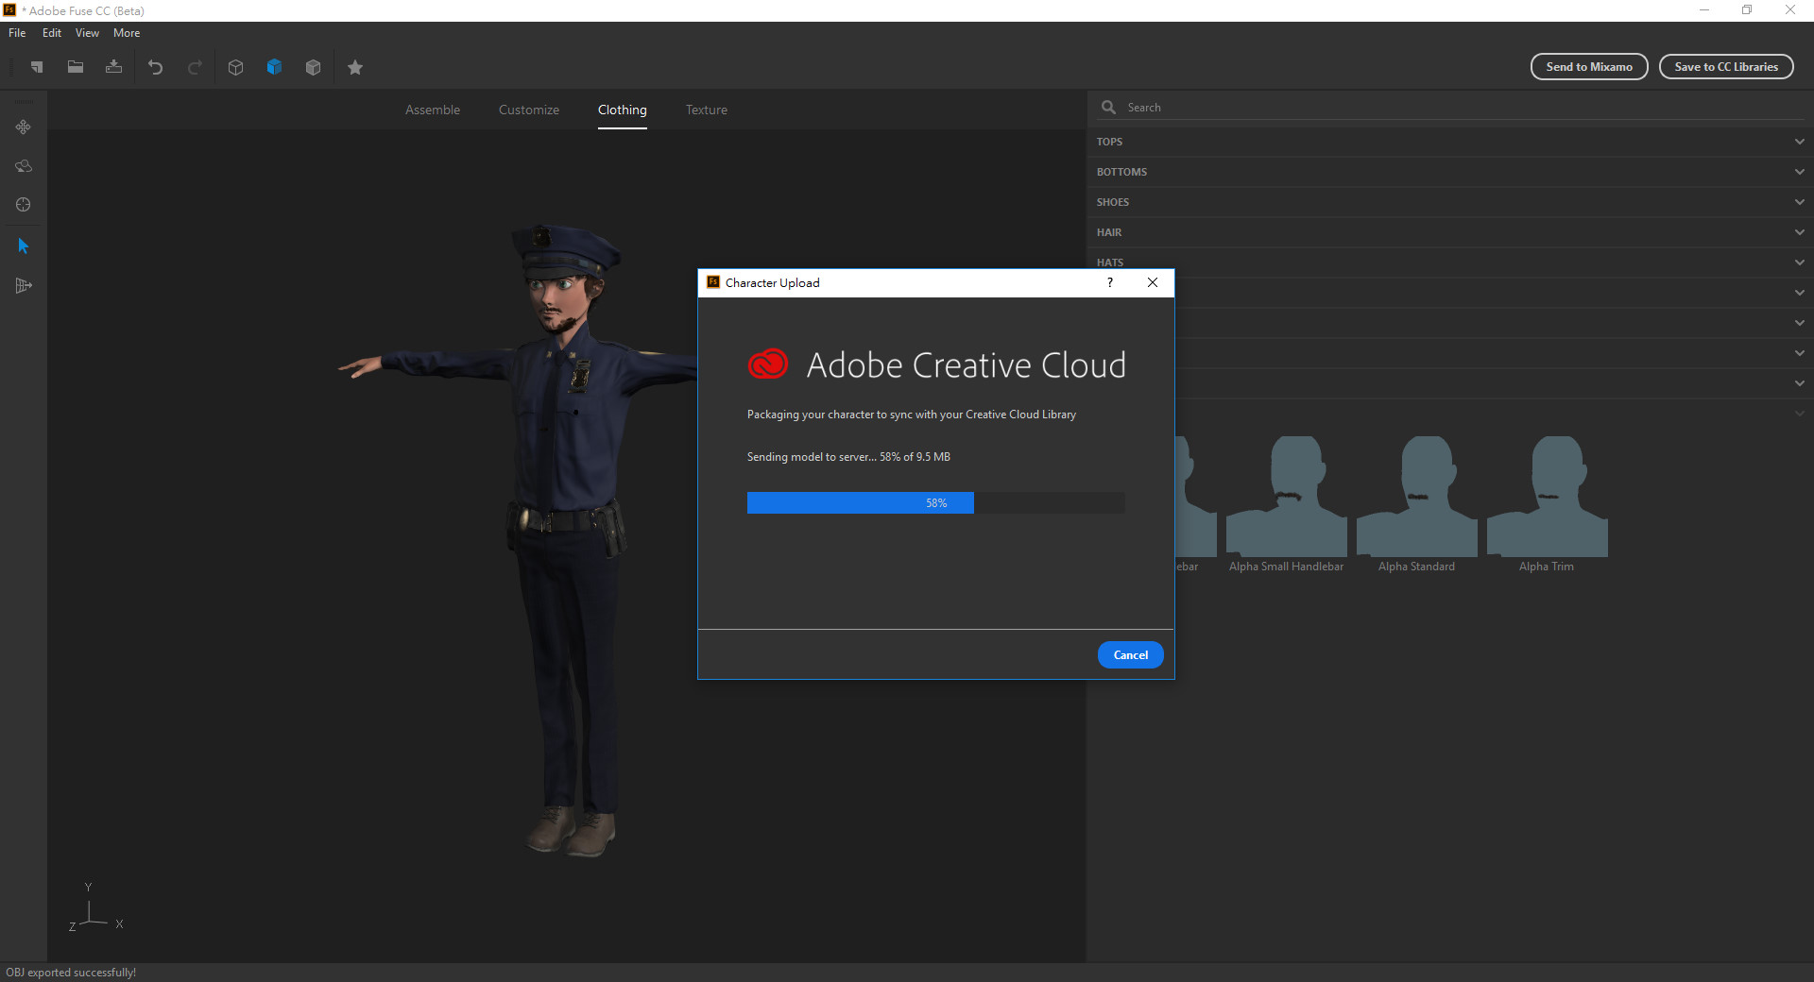Image resolution: width=1814 pixels, height=982 pixels.
Task: Click the chevron of the row under HATS
Action: click(1799, 293)
